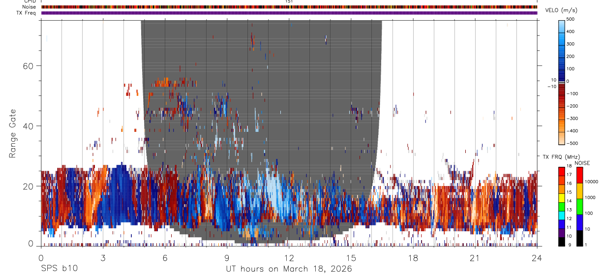Click the "12" tick on UT hours axis
Viewport: 604px width, 279px height.
[289, 258]
